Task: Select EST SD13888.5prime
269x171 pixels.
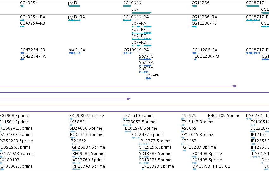Action: [x=144, y=157]
